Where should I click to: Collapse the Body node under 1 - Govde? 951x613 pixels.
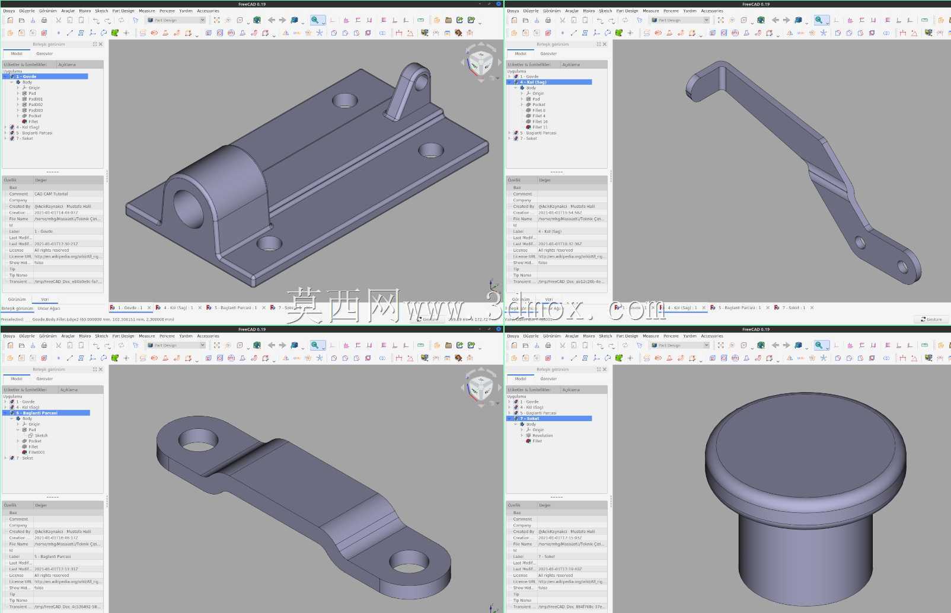(11, 82)
